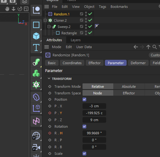
Task: Go back in Attribute Manager history
Action: pos(136,47)
